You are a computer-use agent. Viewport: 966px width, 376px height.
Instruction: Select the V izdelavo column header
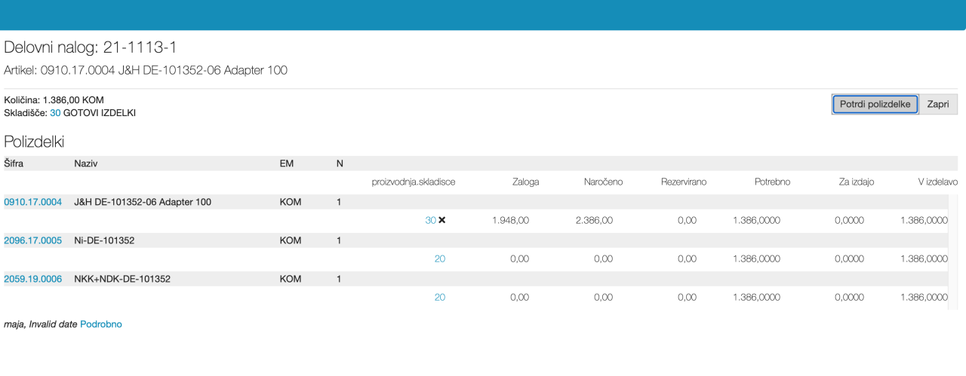point(937,182)
